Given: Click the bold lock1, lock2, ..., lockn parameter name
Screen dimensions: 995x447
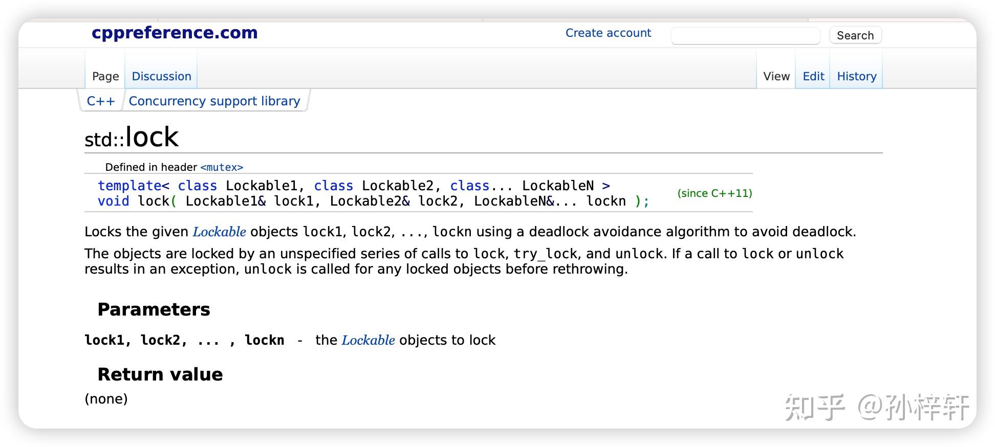Looking at the screenshot, I should (x=184, y=341).
